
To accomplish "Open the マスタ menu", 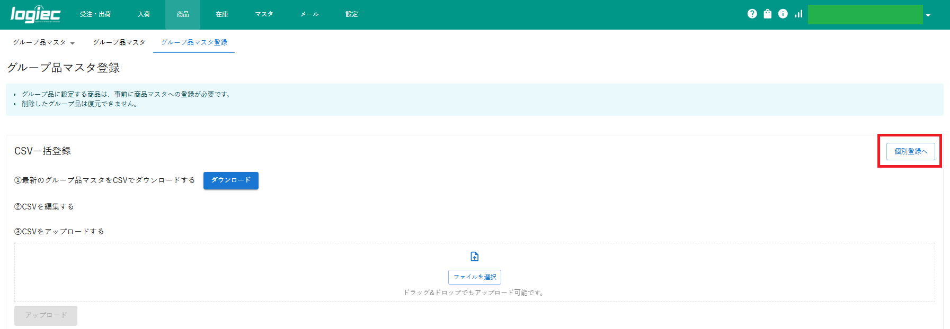I will (x=264, y=14).
